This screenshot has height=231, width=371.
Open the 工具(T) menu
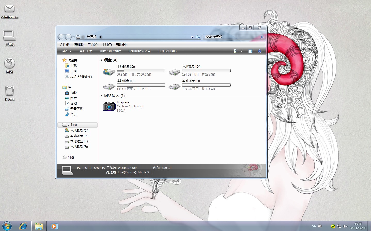(x=107, y=45)
